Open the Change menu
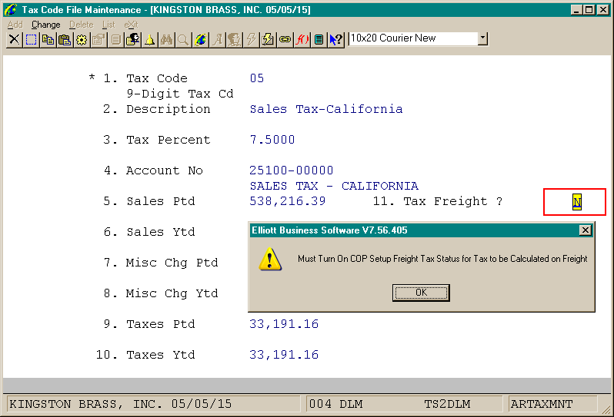Screen dimensions: 614x417 click(x=46, y=25)
